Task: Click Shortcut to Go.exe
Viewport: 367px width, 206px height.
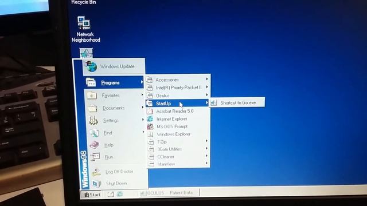Action: pyautogui.click(x=237, y=102)
